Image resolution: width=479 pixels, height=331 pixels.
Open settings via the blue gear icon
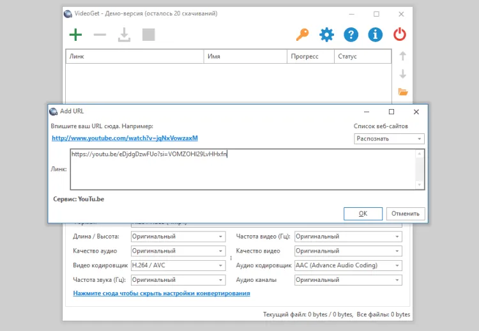pos(327,34)
